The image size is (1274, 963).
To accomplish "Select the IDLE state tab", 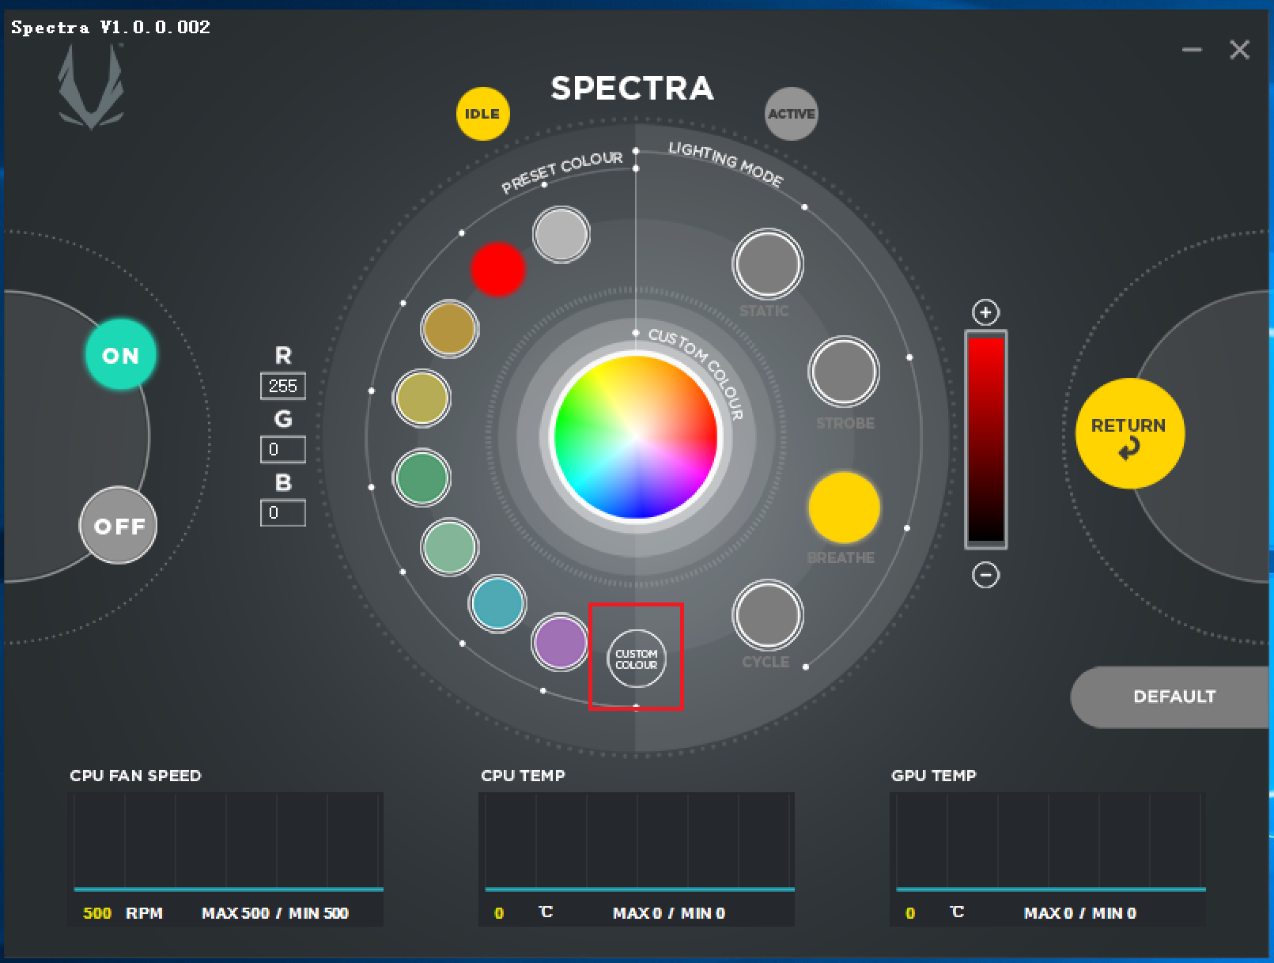I will pyautogui.click(x=482, y=114).
